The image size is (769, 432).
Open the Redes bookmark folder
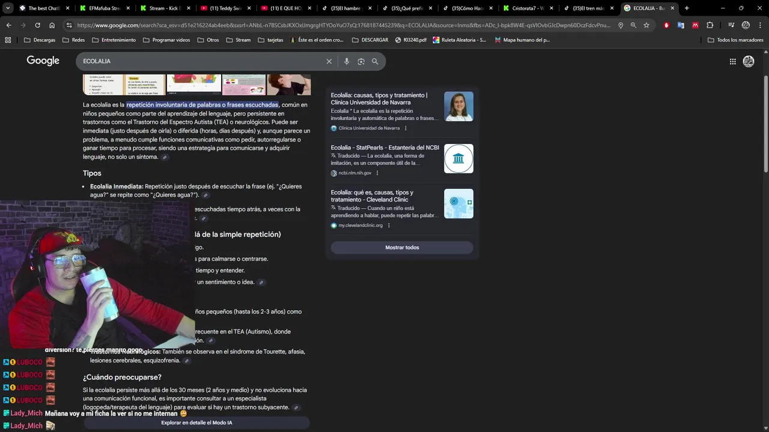click(x=73, y=40)
